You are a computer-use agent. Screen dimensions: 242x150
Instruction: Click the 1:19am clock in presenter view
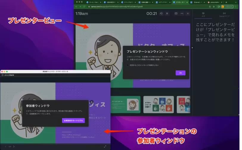82,14
